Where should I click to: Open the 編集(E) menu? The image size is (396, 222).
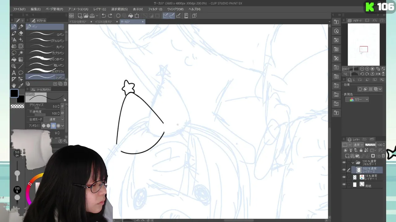(x=36, y=9)
